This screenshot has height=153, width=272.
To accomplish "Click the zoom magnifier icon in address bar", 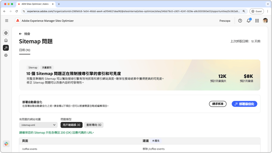I will tap(244, 11).
